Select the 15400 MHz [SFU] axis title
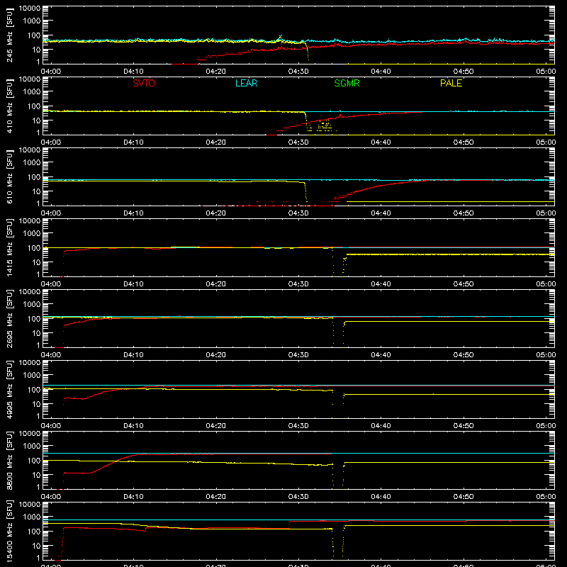The image size is (567, 567). [x=9, y=531]
